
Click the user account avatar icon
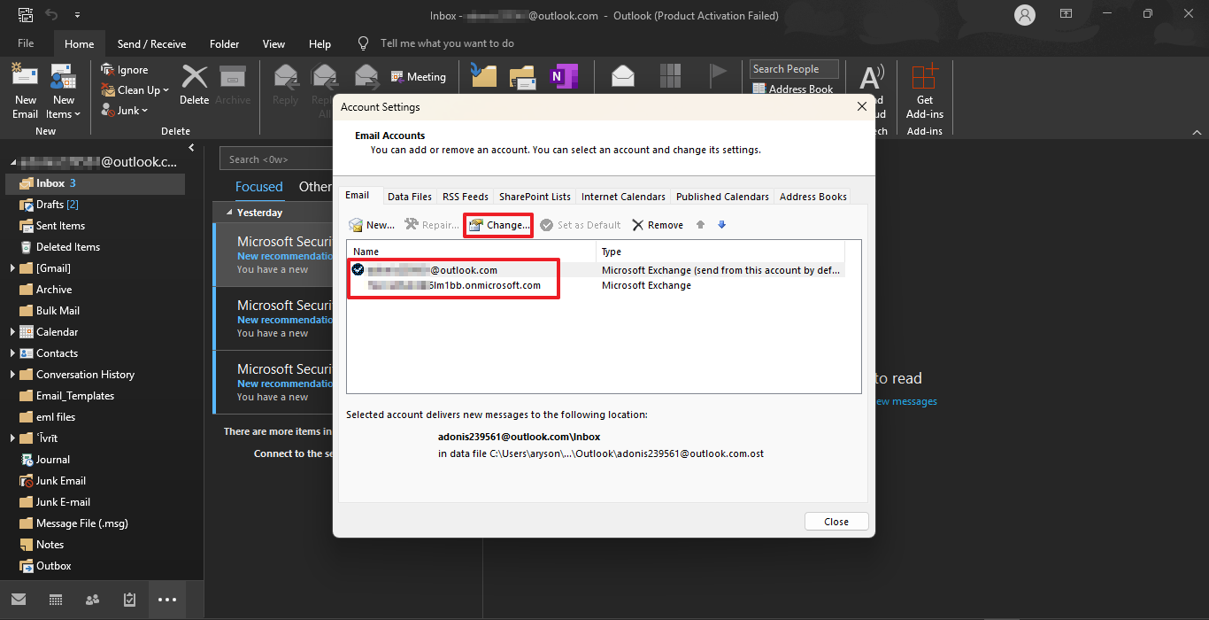1025,15
